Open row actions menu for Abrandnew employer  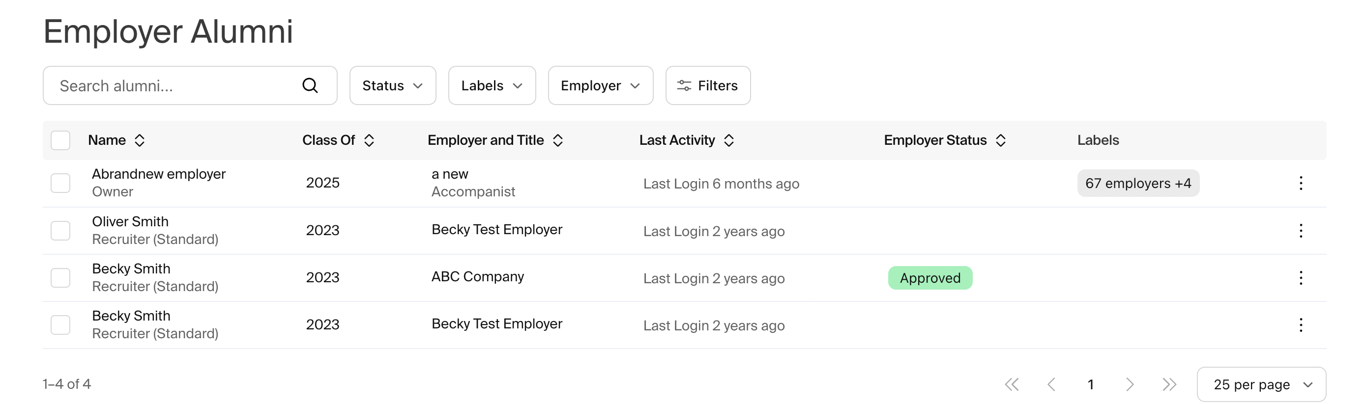tap(1300, 183)
